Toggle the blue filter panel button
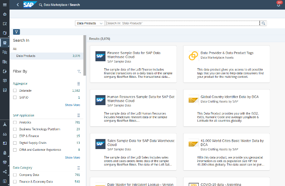Viewport: 285px width, 186px height. pos(17,32)
